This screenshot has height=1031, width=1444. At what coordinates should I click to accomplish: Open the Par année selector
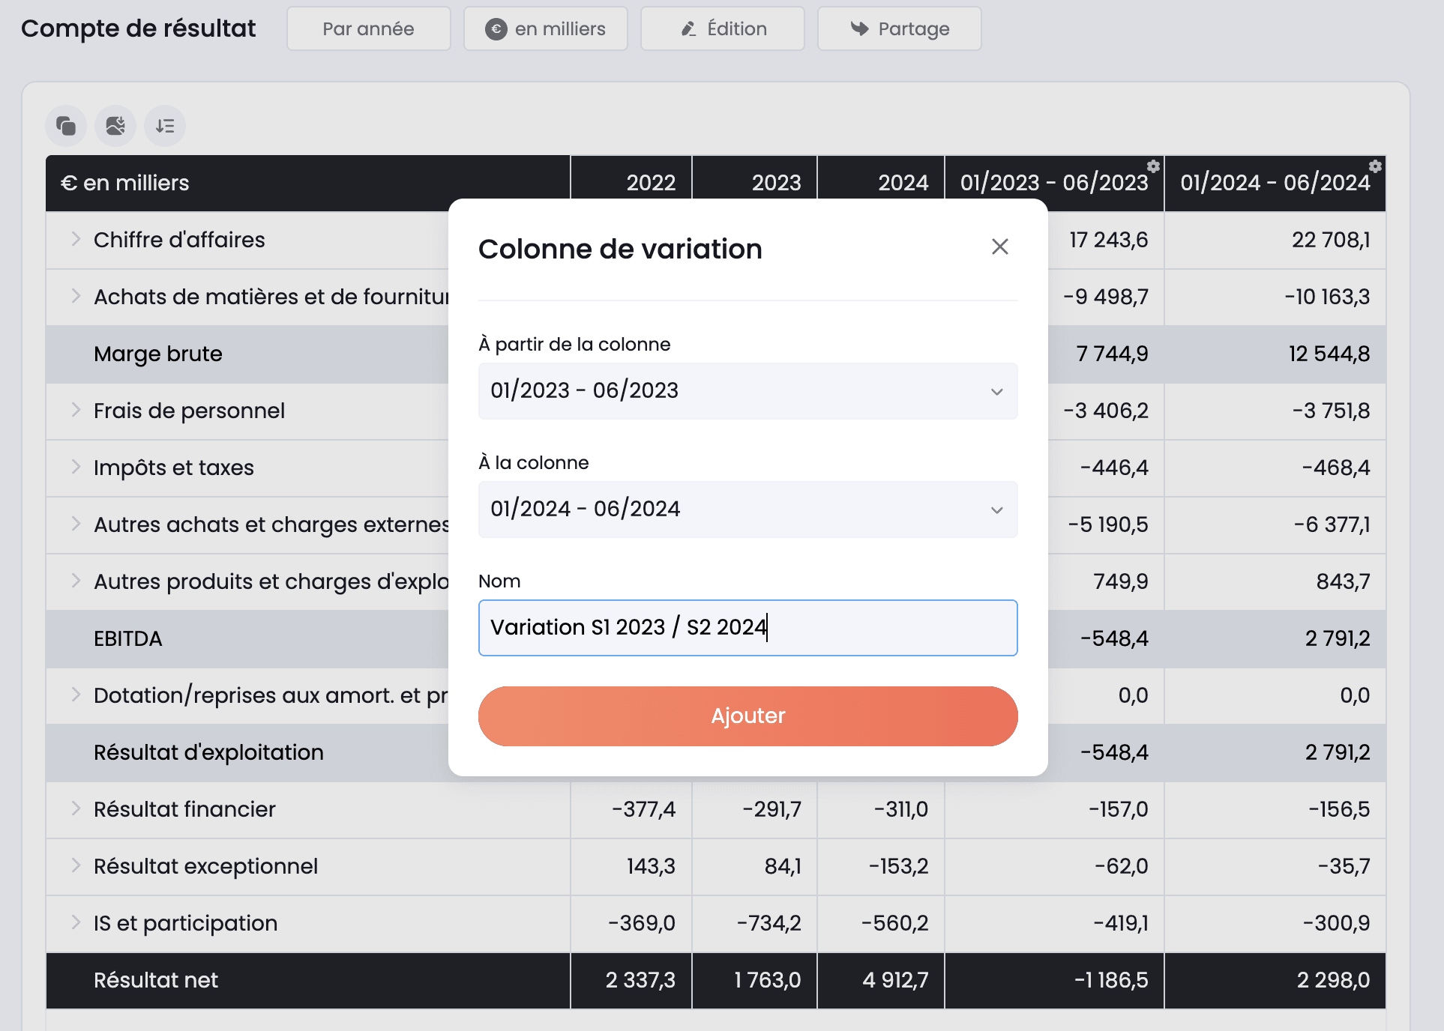point(369,29)
